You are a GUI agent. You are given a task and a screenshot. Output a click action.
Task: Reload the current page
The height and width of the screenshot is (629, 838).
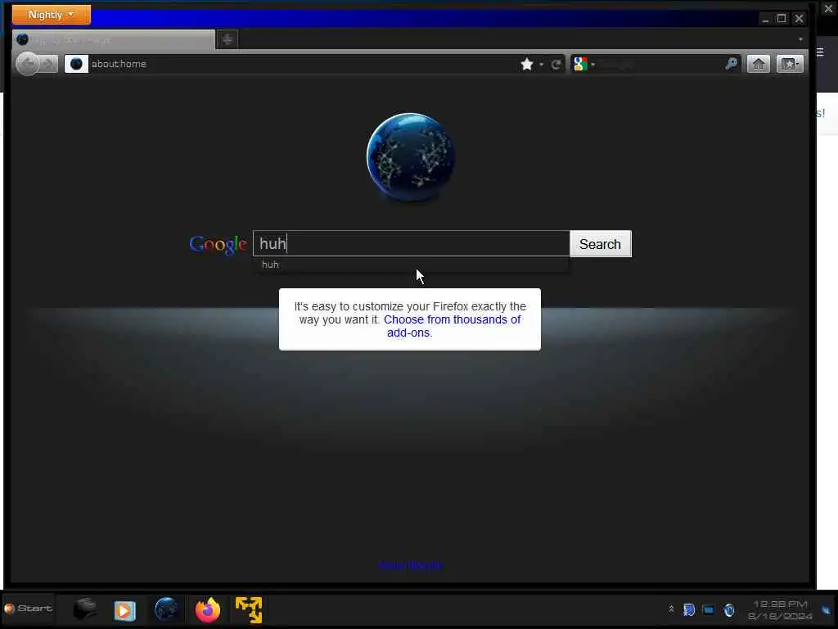tap(556, 65)
